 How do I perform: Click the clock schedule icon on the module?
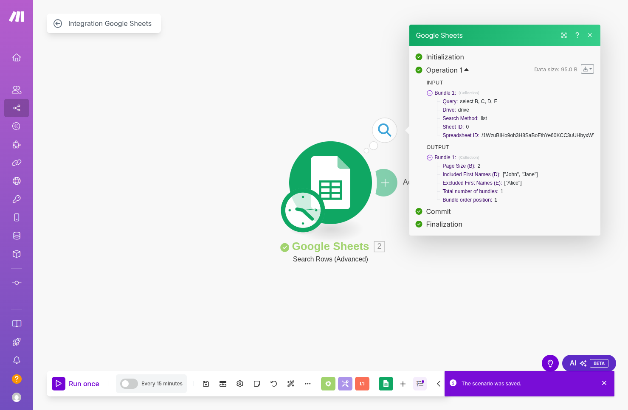tap(303, 211)
